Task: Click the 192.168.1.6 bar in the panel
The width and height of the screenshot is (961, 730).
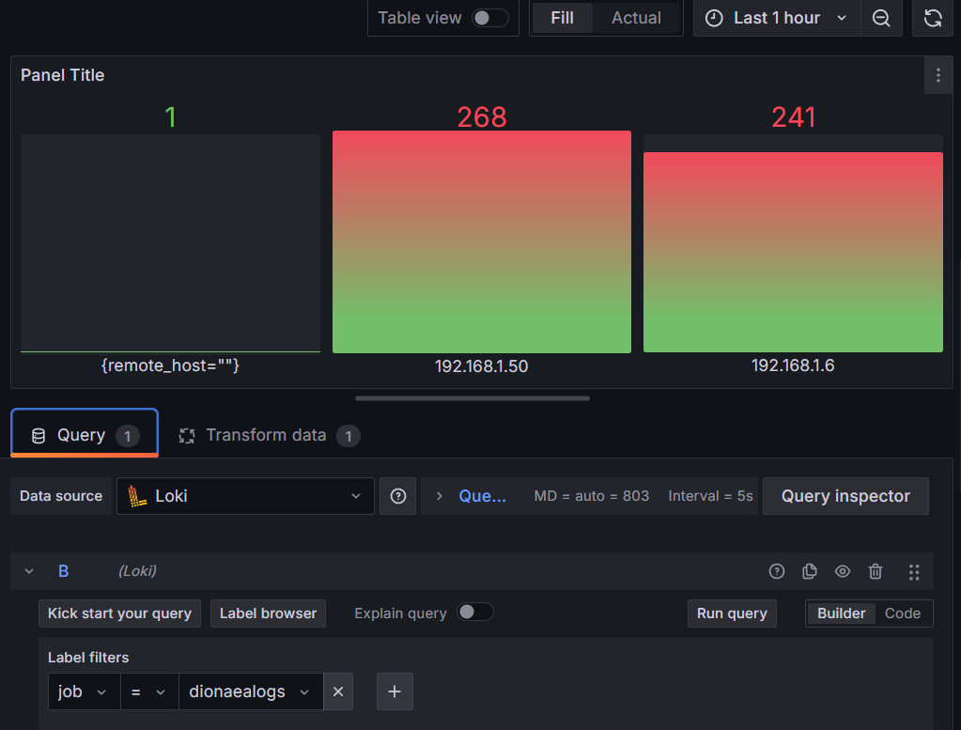Action: click(x=793, y=252)
